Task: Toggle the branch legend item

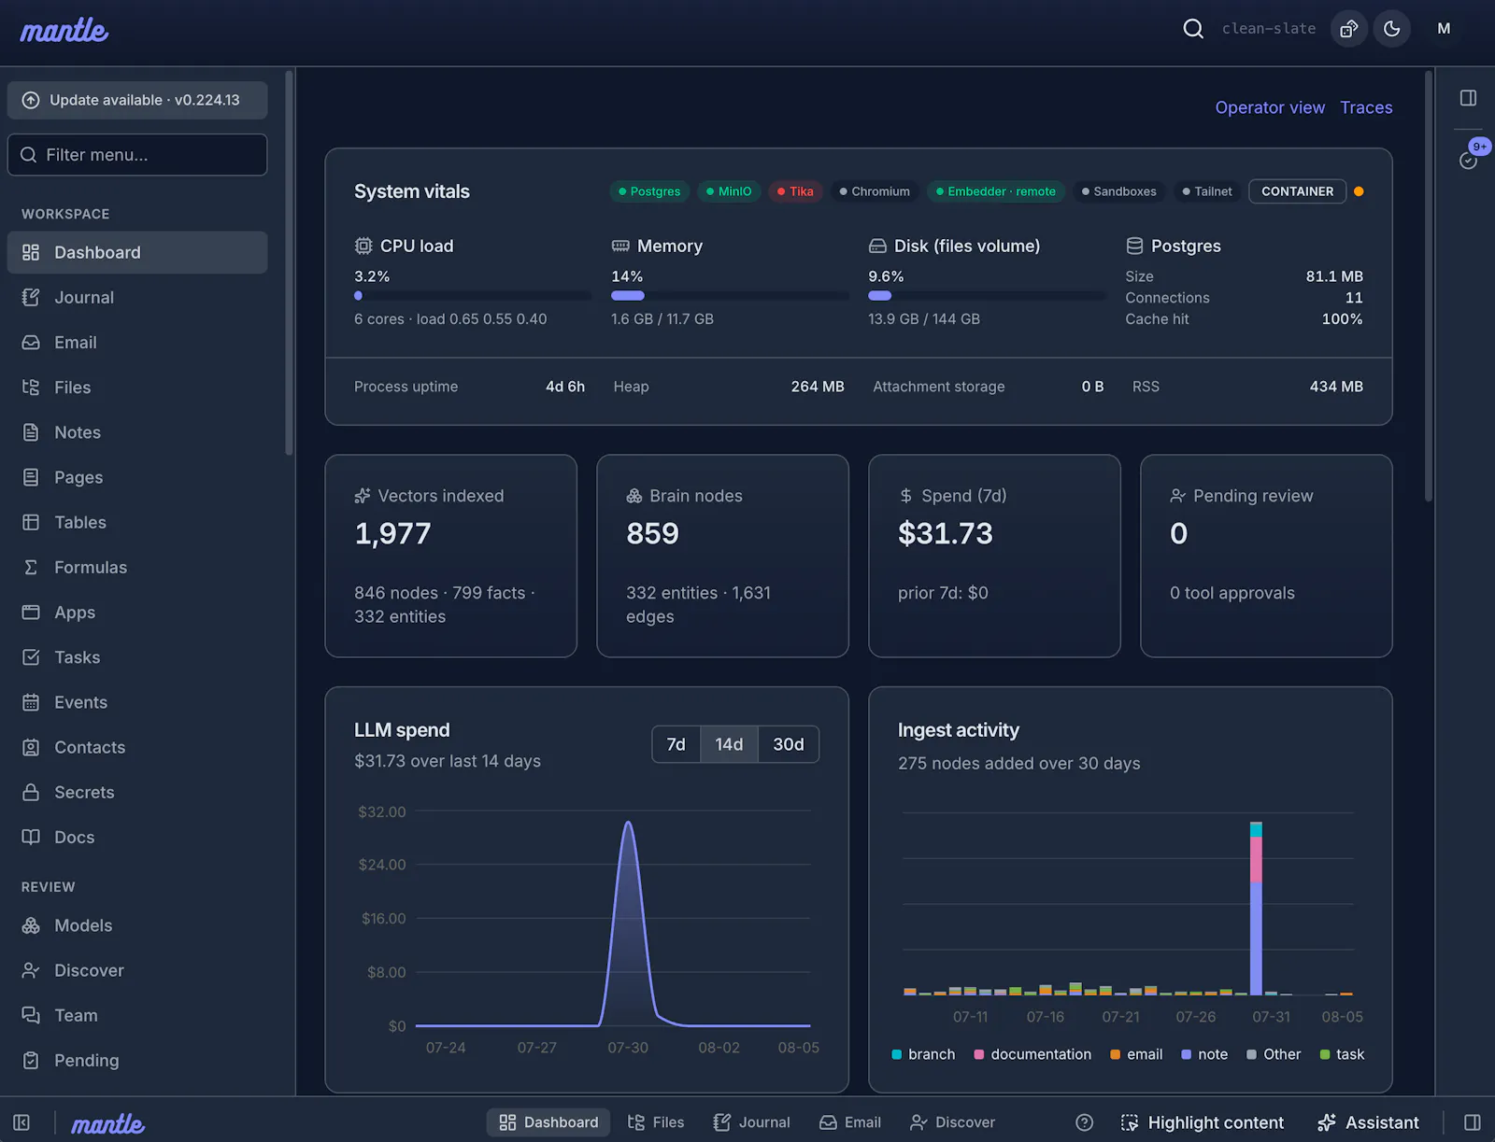Action: click(x=923, y=1054)
